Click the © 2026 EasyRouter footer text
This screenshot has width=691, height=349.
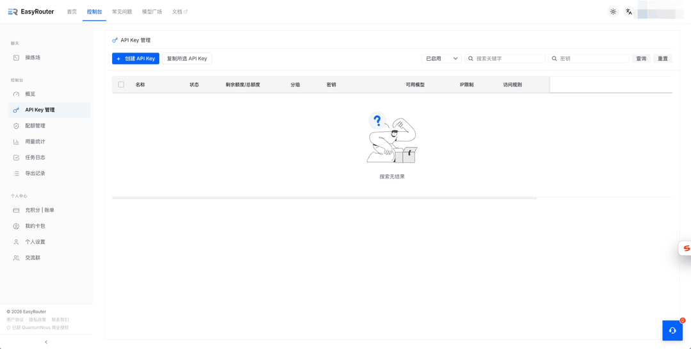[26, 311]
